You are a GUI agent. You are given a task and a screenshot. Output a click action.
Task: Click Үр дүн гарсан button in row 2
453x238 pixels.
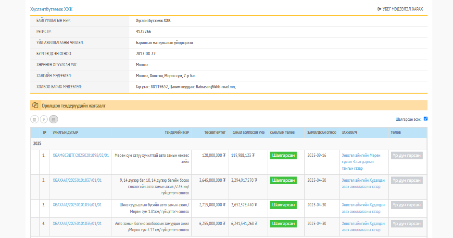406,180
